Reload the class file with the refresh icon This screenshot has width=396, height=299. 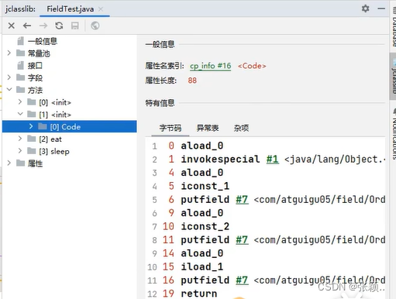pyautogui.click(x=59, y=26)
